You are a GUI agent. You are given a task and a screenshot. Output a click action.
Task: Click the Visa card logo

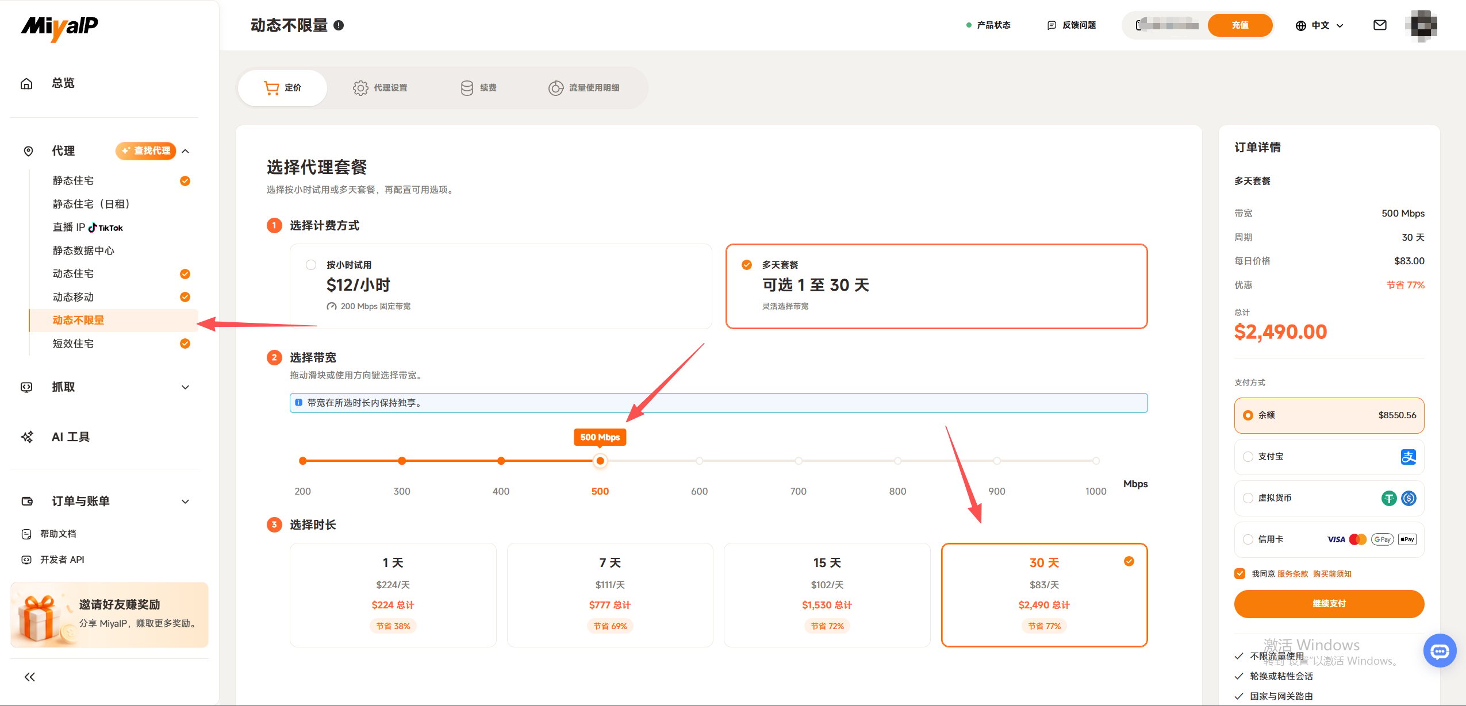[x=1336, y=539]
